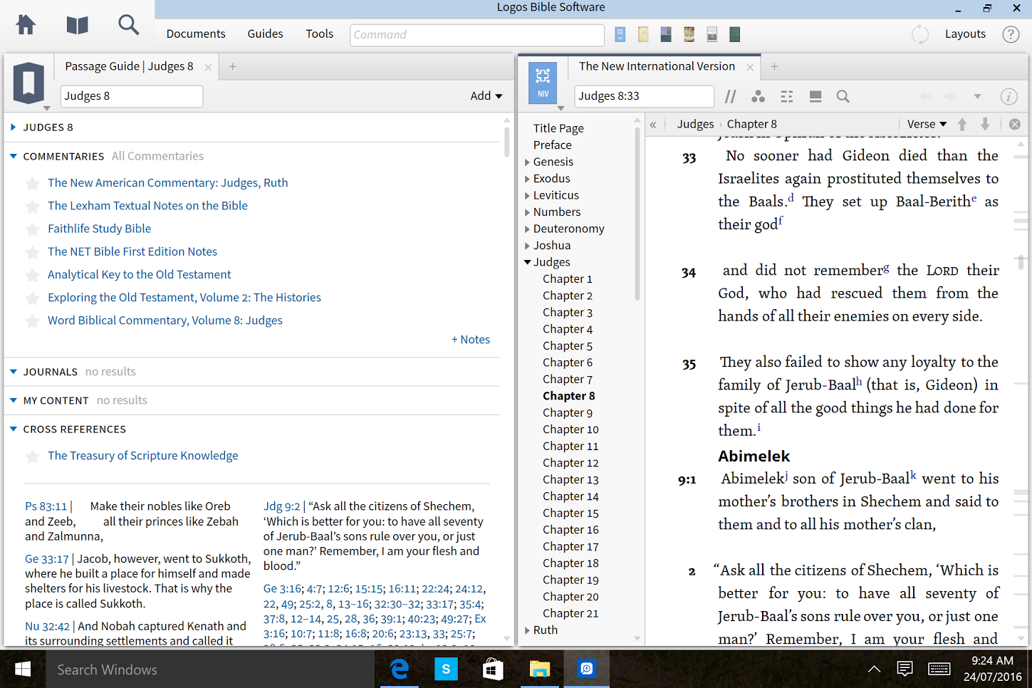Click the sync refresh icon
This screenshot has width=1032, height=688.
[920, 34]
